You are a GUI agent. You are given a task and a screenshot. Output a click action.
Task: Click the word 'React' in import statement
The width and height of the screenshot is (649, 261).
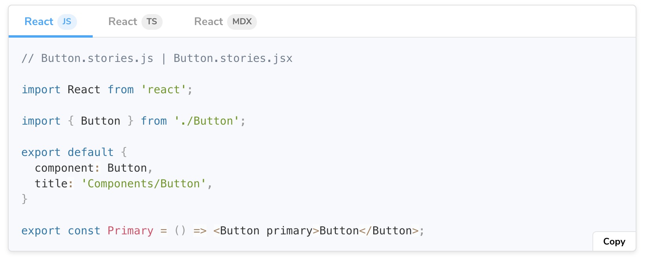84,90
